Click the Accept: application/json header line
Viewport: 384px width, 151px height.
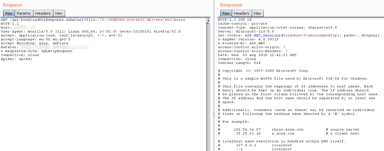pos(61,36)
